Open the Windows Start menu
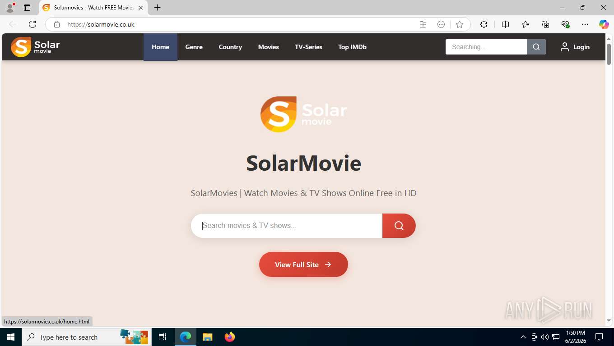 pos(11,337)
